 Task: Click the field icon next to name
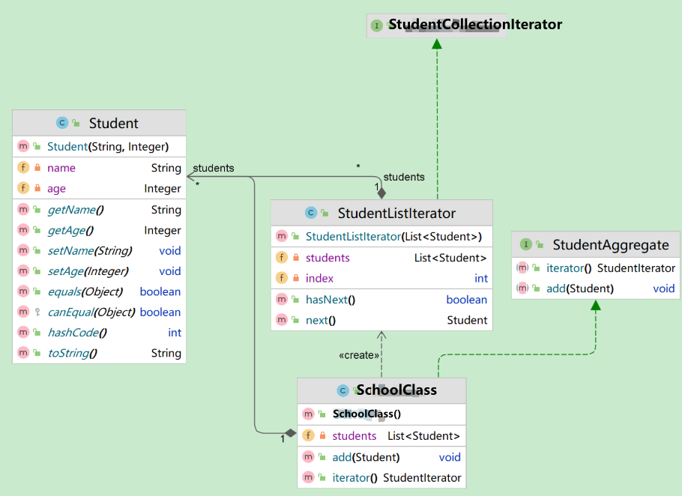click(x=23, y=168)
